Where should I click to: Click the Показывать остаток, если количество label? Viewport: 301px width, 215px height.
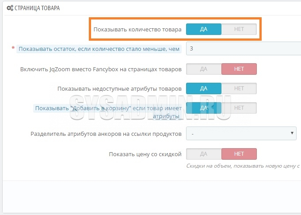(99, 49)
